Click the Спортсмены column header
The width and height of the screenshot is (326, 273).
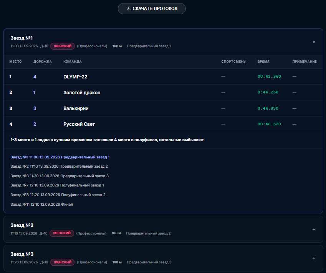tap(234, 62)
